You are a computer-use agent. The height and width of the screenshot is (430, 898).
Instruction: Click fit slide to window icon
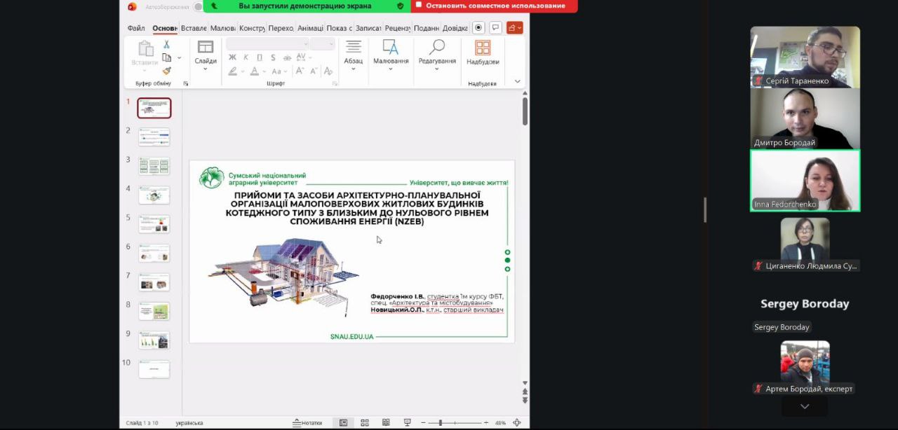[517, 423]
